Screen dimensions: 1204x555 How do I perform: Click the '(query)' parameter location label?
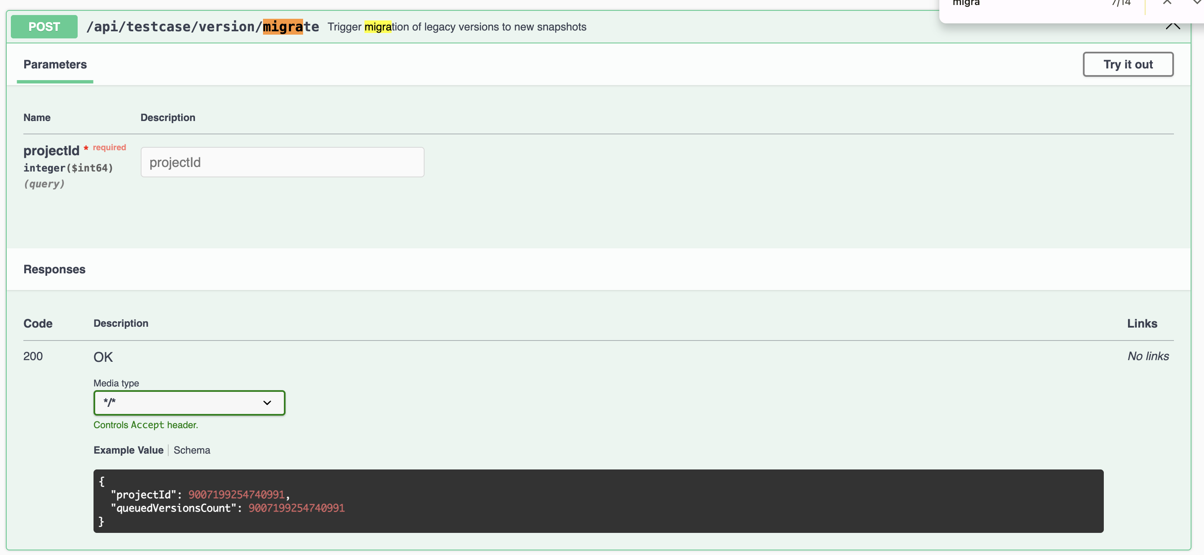click(x=44, y=184)
